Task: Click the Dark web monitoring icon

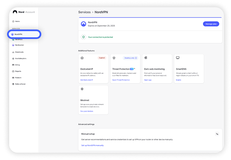Action: point(146,58)
